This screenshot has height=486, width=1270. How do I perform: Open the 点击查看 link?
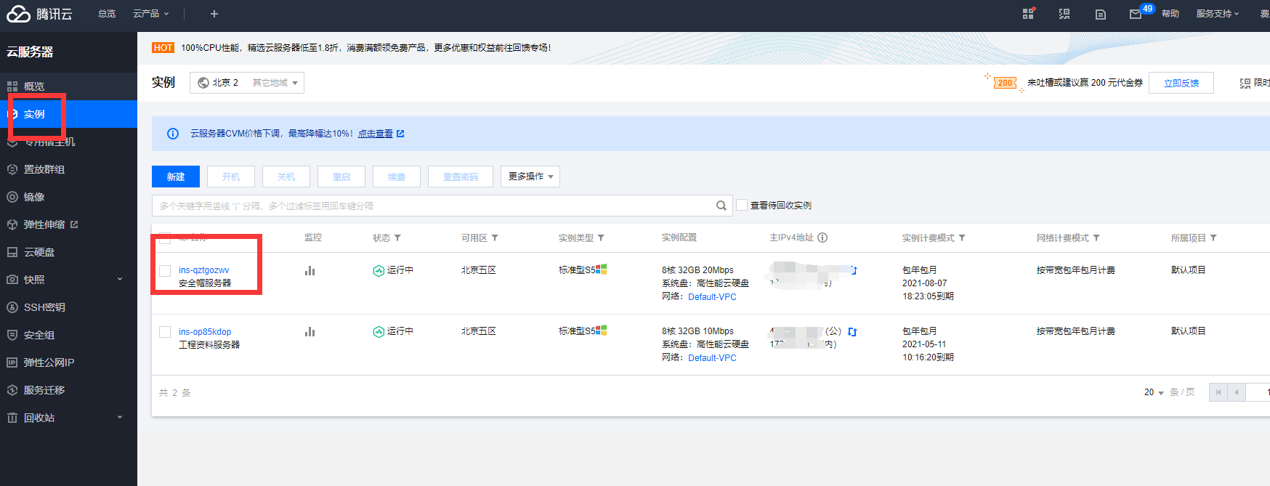coord(376,134)
